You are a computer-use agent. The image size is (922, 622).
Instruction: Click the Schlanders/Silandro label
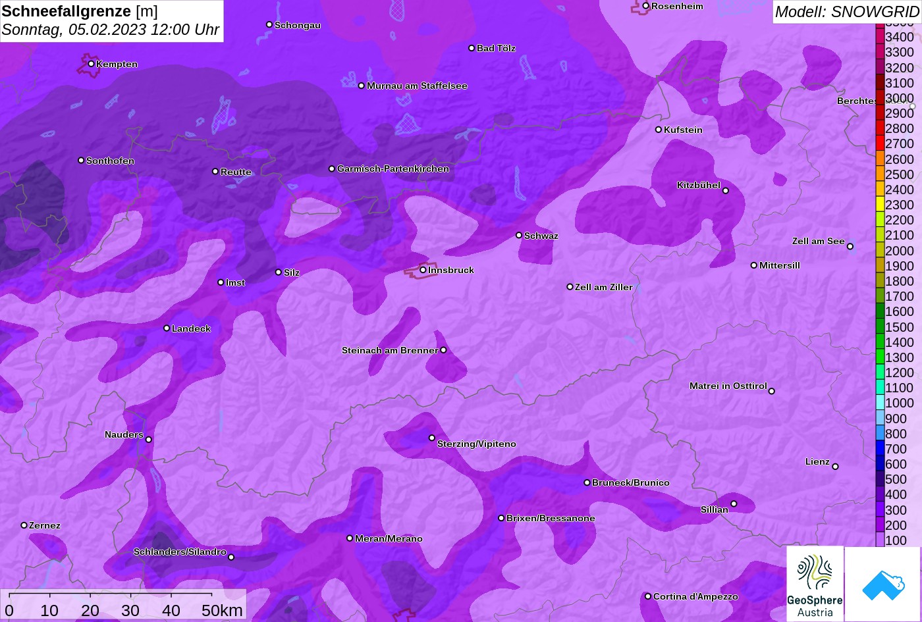click(x=180, y=552)
